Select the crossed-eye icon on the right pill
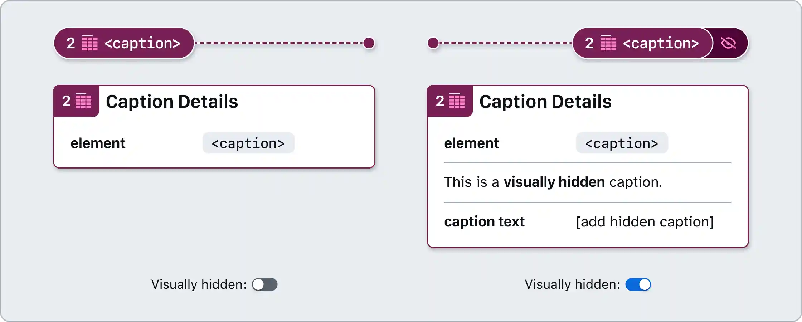Screen dimensions: 802x322 [x=728, y=43]
